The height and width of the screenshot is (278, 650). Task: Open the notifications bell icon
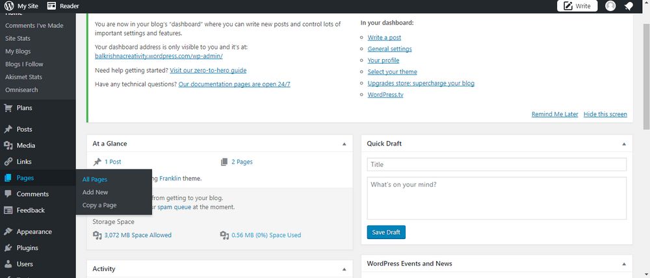click(629, 6)
